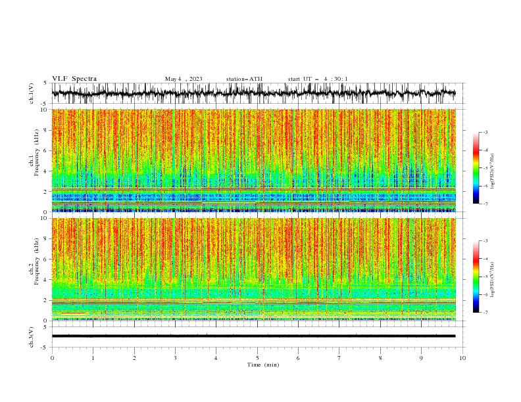Click the ch.1 PSD color scale bar

pyautogui.click(x=476, y=168)
